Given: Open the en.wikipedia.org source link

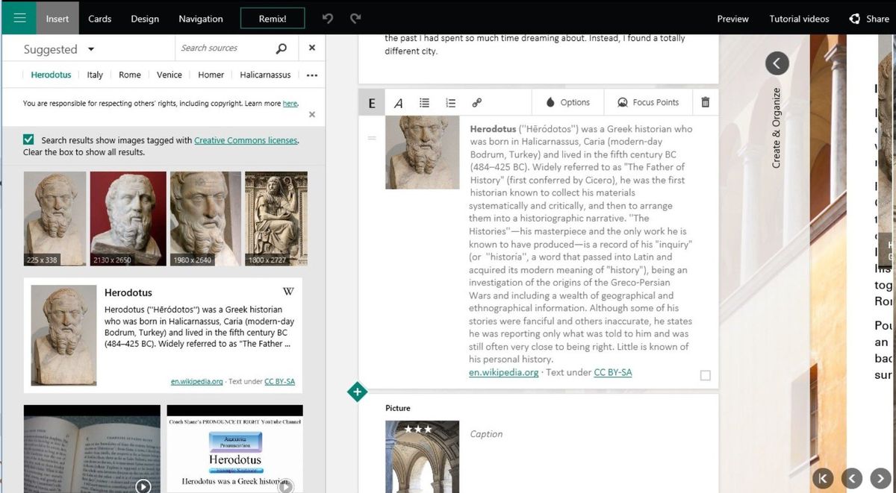Looking at the screenshot, I should [503, 372].
